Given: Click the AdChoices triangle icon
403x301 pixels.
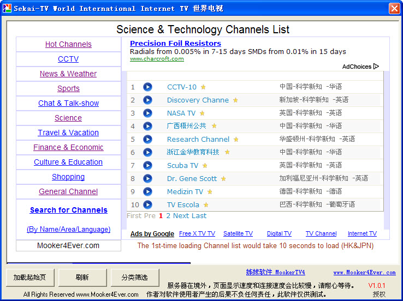Looking at the screenshot, I should click(x=376, y=67).
